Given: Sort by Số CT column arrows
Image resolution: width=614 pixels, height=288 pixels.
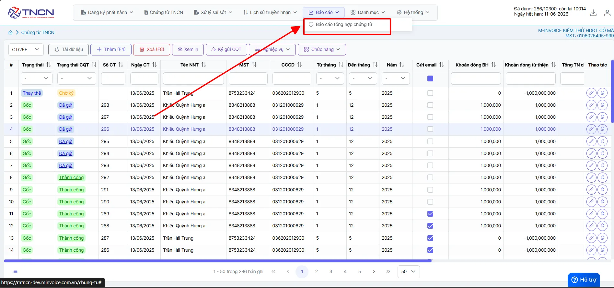Looking at the screenshot, I should 121,65.
